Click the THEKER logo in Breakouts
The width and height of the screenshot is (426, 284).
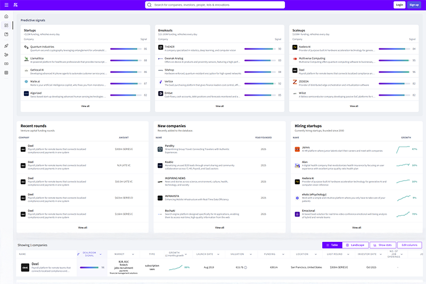point(160,47)
